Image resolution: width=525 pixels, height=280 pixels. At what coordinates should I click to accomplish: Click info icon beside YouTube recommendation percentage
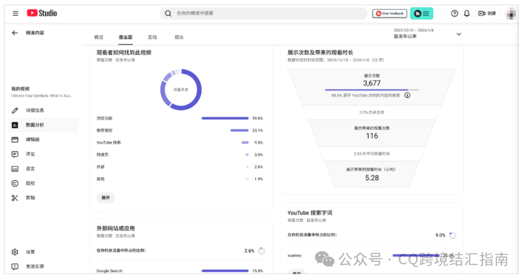click(407, 95)
